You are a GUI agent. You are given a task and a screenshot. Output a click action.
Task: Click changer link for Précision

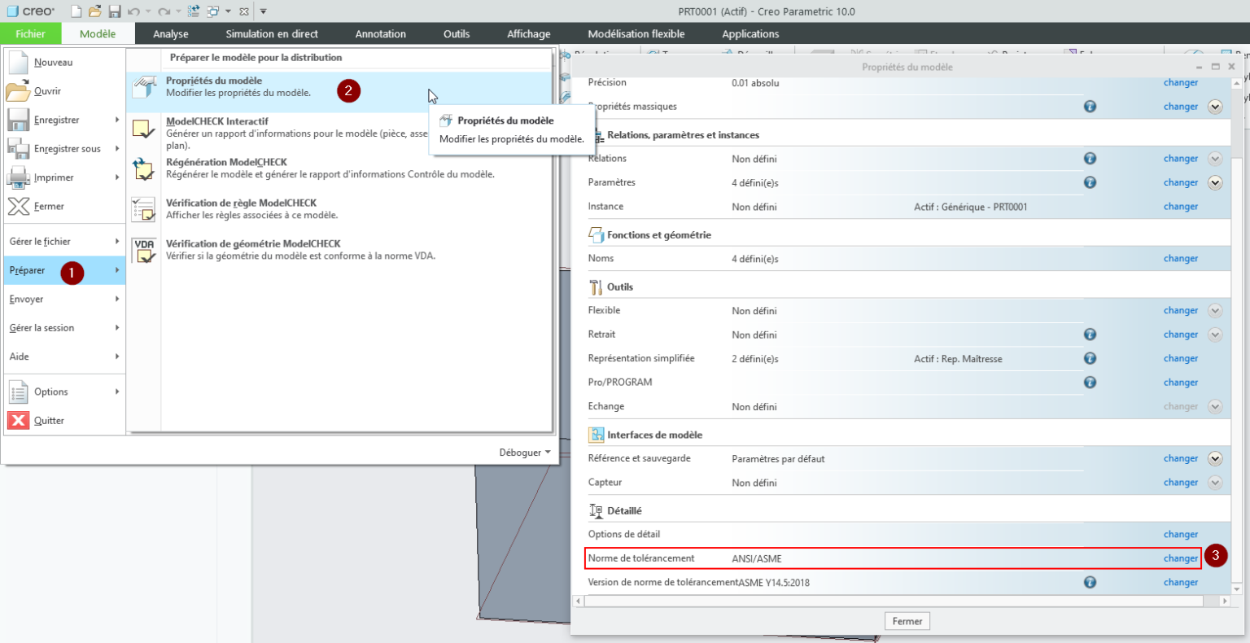1180,83
